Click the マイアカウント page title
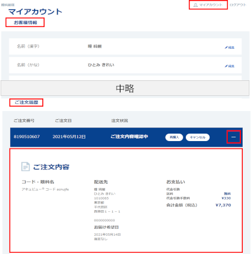Image resolution: width=251 pixels, height=254 pixels. click(35, 12)
